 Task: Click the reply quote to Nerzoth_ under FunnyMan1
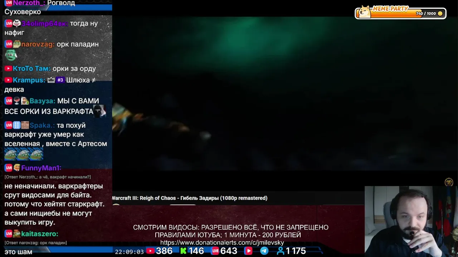click(x=48, y=177)
